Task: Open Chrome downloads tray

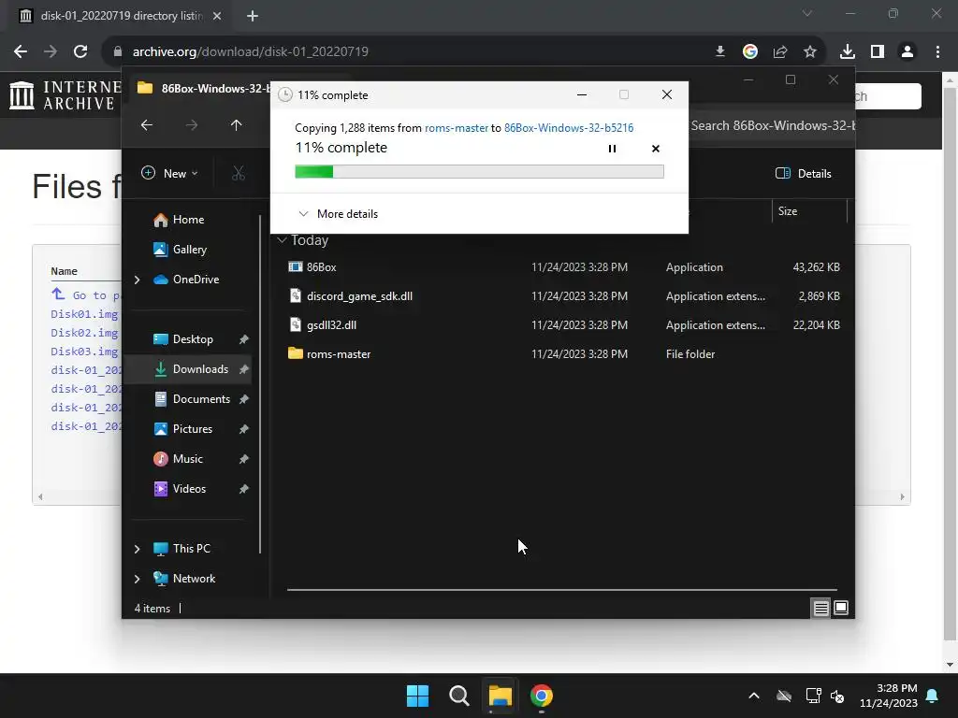Action: (848, 51)
